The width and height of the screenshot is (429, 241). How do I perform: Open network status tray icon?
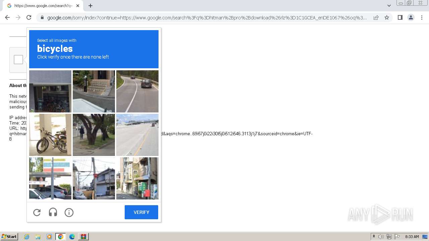(x=389, y=237)
